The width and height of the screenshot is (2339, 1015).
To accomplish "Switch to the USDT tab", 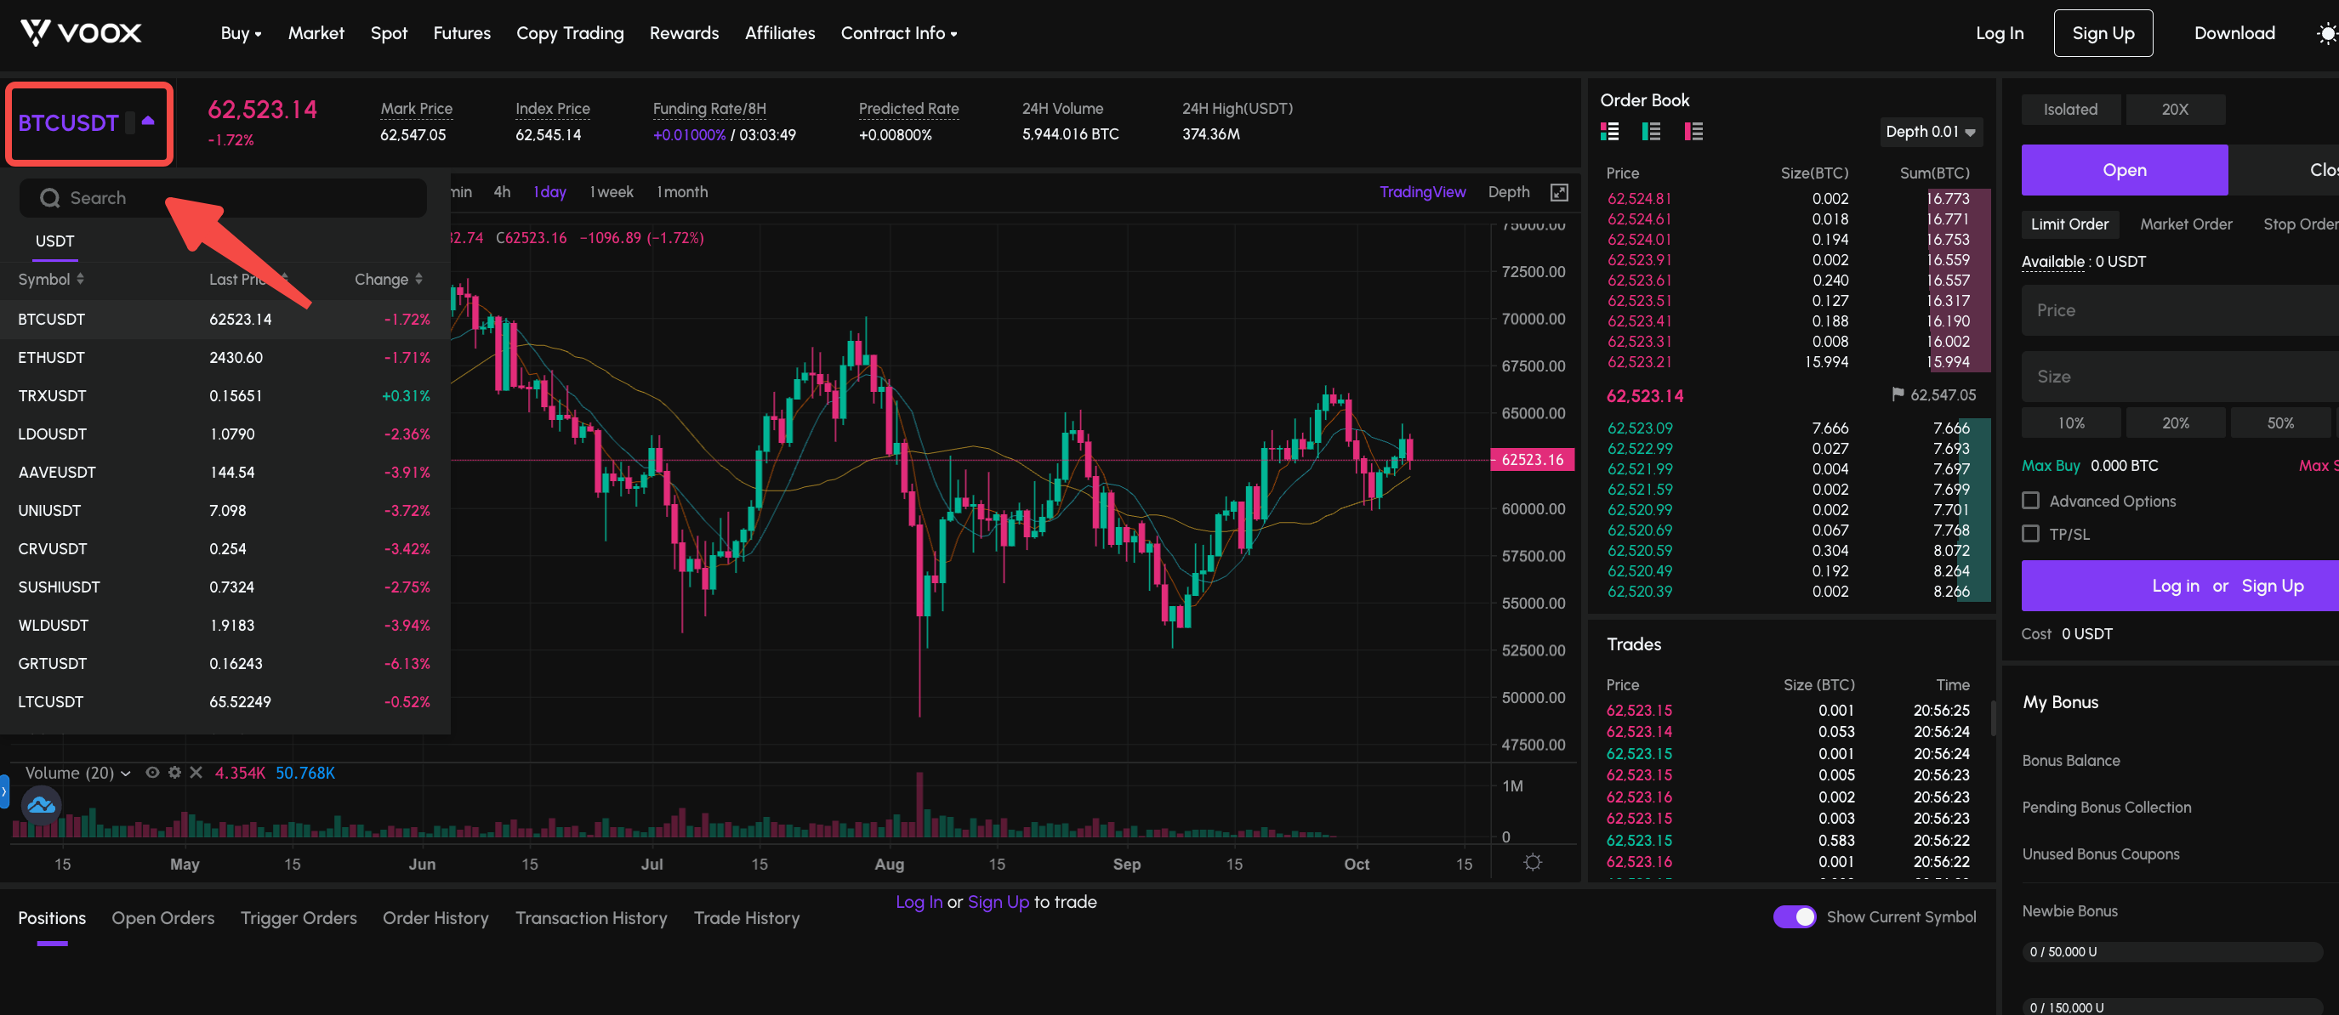I will pyautogui.click(x=54, y=241).
